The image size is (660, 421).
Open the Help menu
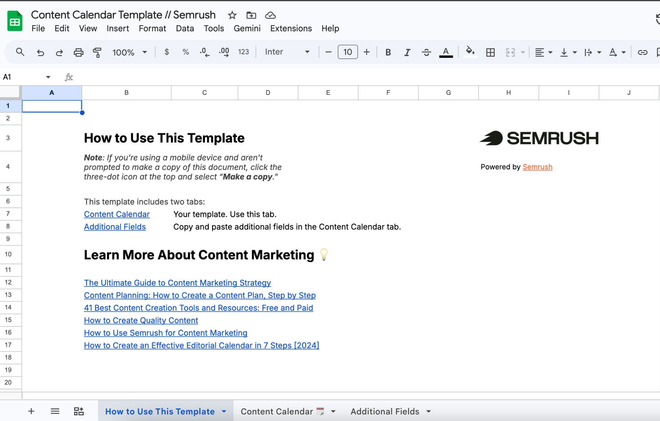coord(330,28)
